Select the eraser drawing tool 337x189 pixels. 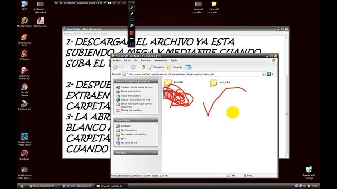(x=132, y=26)
